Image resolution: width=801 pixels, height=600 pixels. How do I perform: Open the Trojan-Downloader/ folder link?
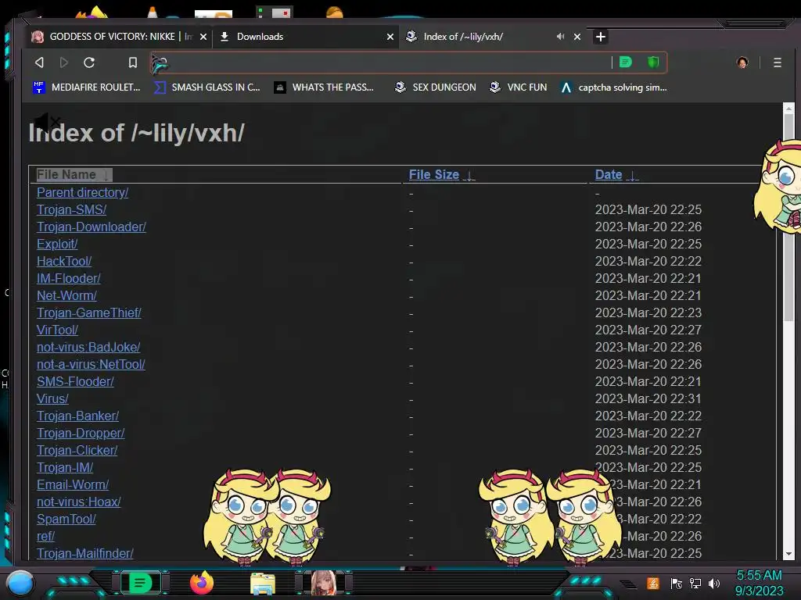(x=92, y=227)
